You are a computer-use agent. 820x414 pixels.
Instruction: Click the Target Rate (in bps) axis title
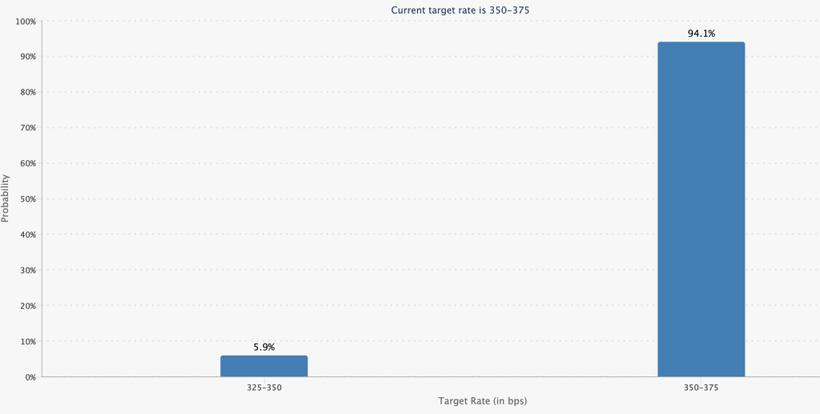(x=482, y=400)
